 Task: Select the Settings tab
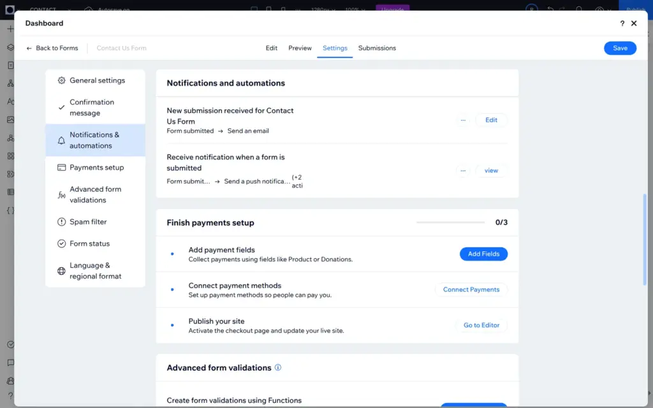click(335, 48)
